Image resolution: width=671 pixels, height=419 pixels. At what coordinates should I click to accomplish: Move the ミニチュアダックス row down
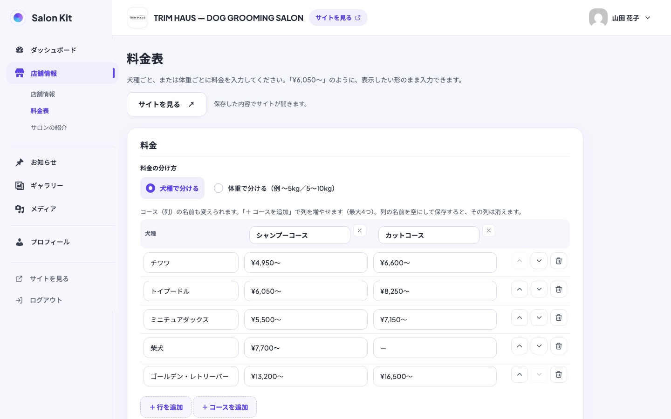coord(539,318)
